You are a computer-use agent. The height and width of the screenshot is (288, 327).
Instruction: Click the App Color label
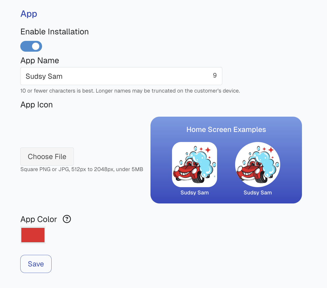pyautogui.click(x=39, y=219)
